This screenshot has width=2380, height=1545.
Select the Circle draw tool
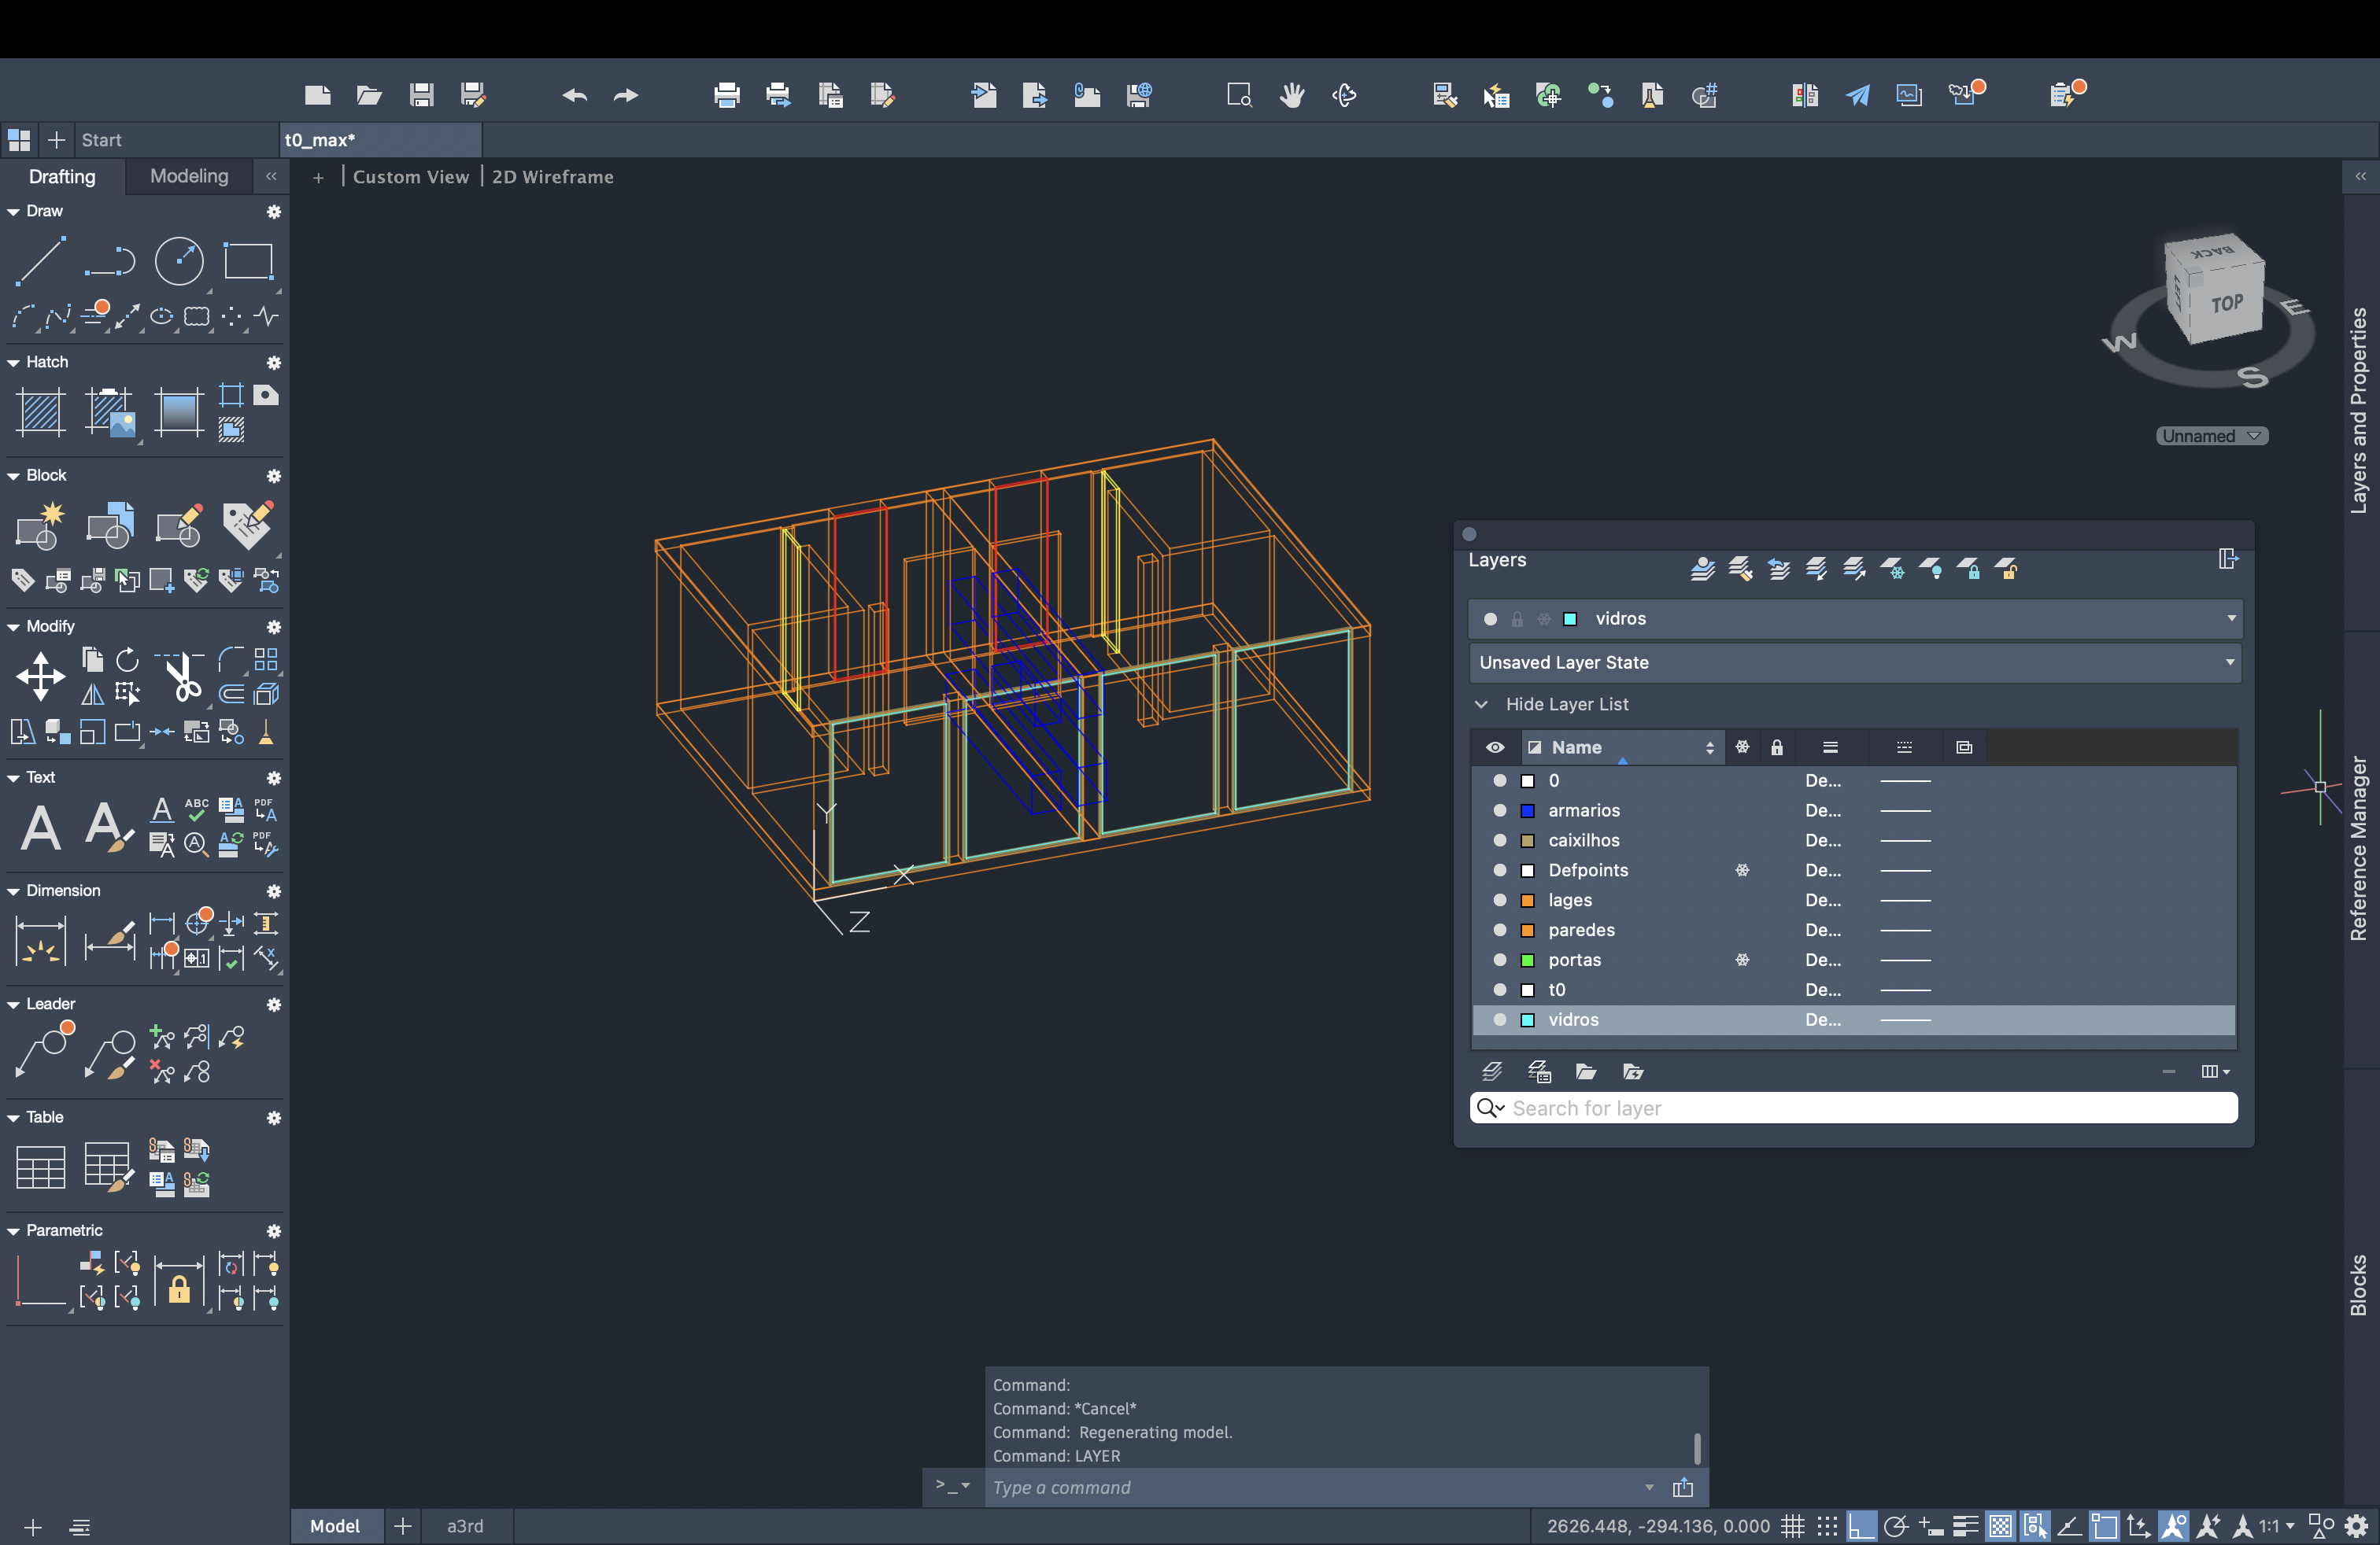179,262
